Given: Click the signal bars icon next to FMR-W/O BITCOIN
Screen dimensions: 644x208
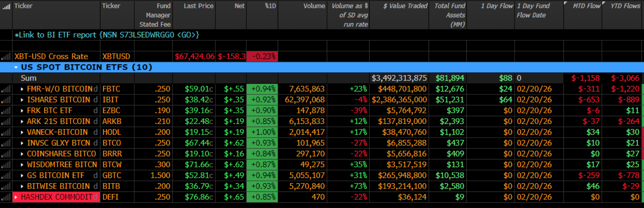Looking at the screenshot, I should coord(6,89).
